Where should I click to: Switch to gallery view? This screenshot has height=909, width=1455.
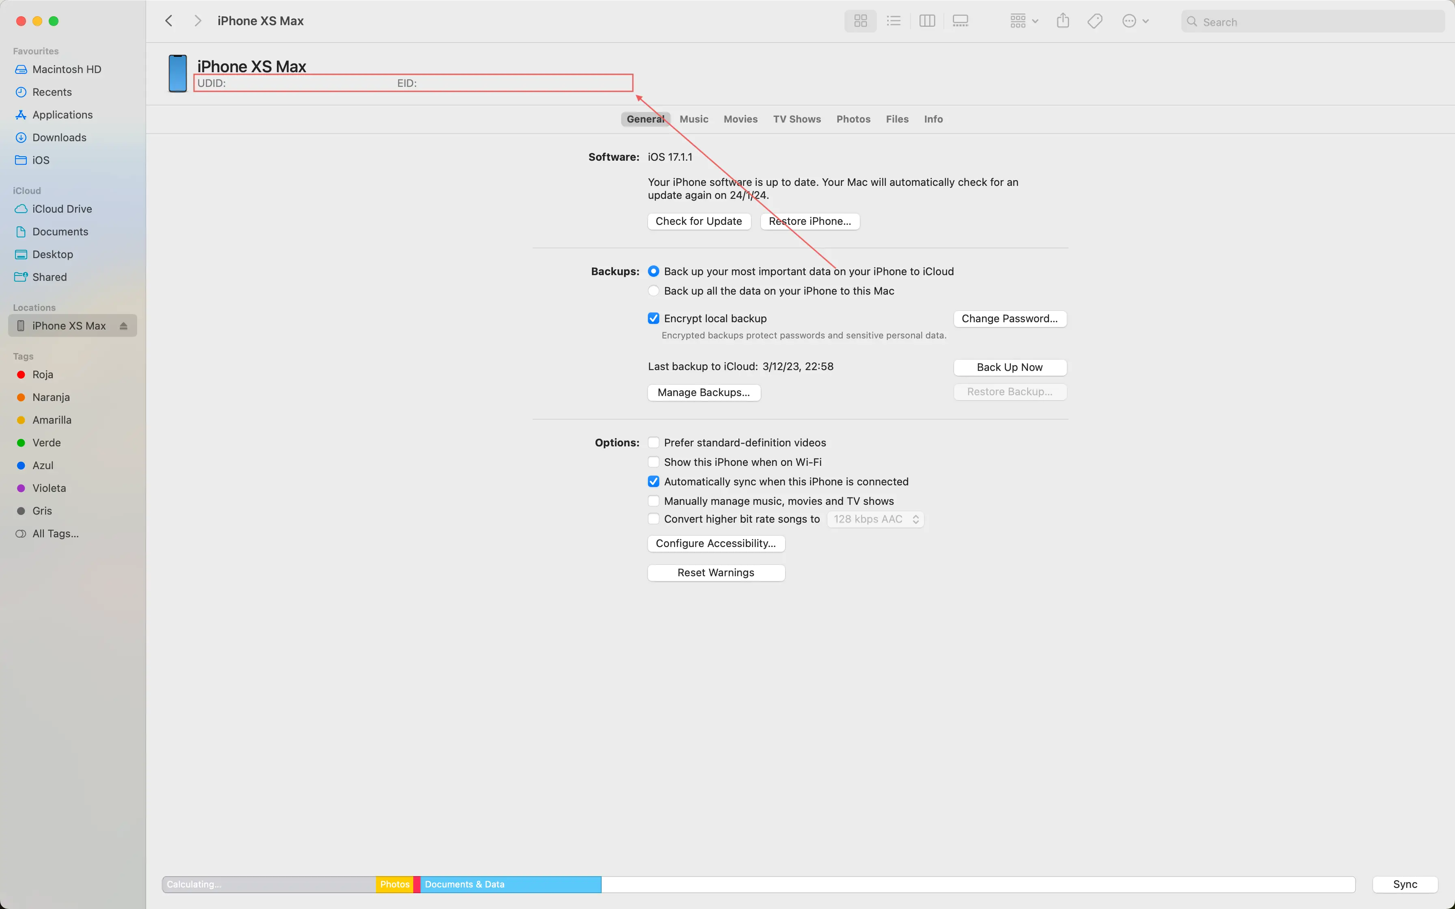960,21
